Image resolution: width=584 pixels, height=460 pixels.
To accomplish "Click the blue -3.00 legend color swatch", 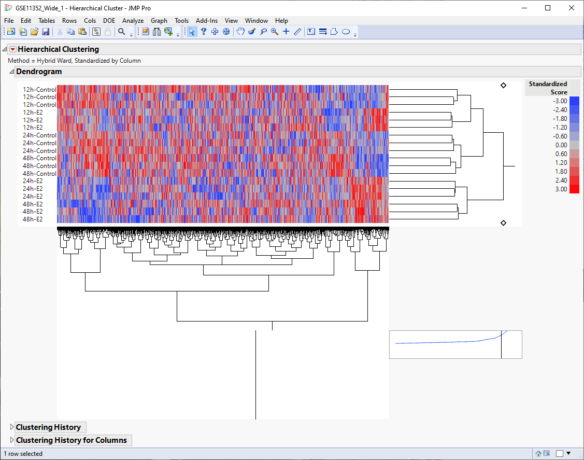I will 574,101.
